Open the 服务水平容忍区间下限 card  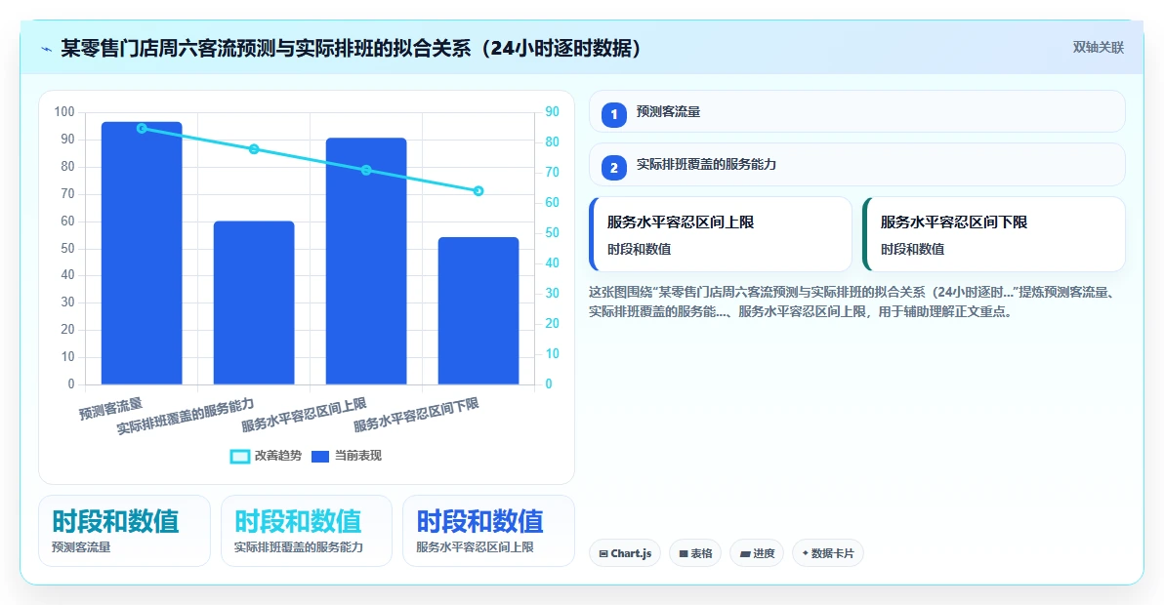pos(994,234)
